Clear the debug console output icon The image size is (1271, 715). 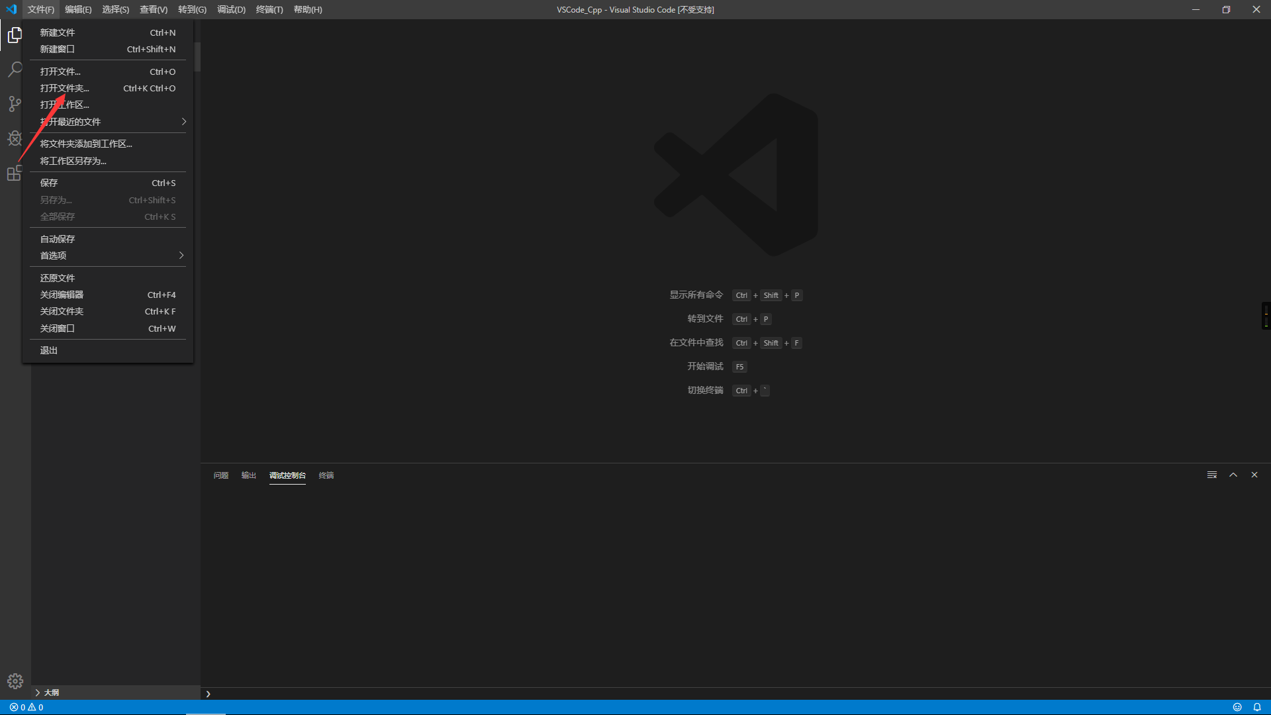[x=1212, y=475]
